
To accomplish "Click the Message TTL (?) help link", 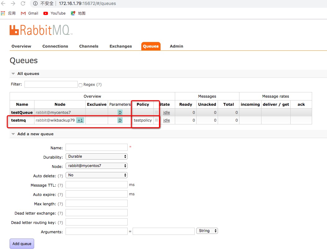I will (60, 185).
